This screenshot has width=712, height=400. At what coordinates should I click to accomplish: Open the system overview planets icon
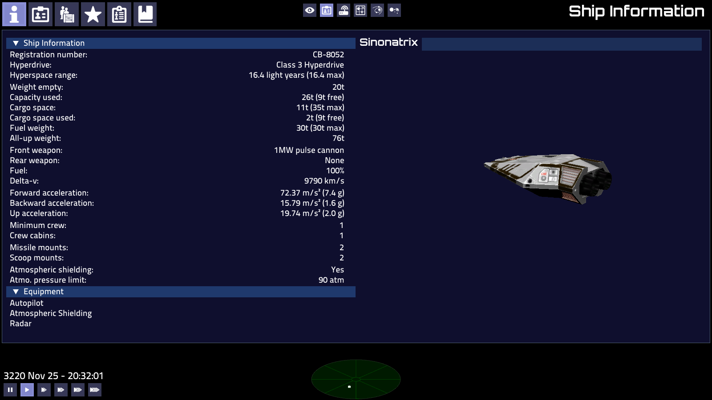[x=394, y=10]
